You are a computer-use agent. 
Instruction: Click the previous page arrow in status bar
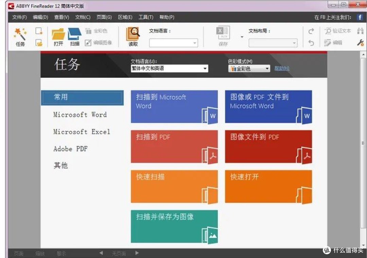[101, 253]
